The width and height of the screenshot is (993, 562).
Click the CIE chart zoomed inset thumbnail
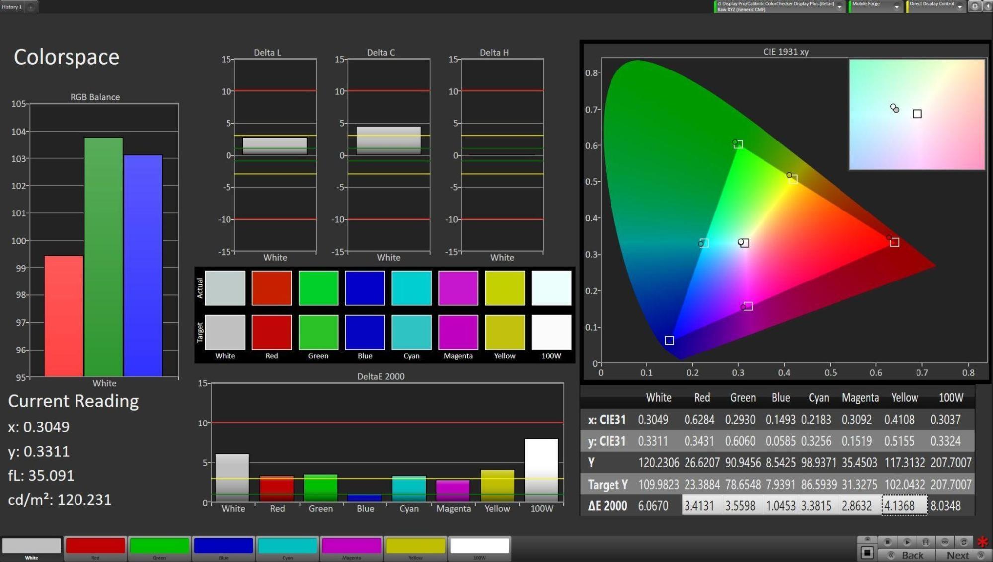(x=917, y=114)
